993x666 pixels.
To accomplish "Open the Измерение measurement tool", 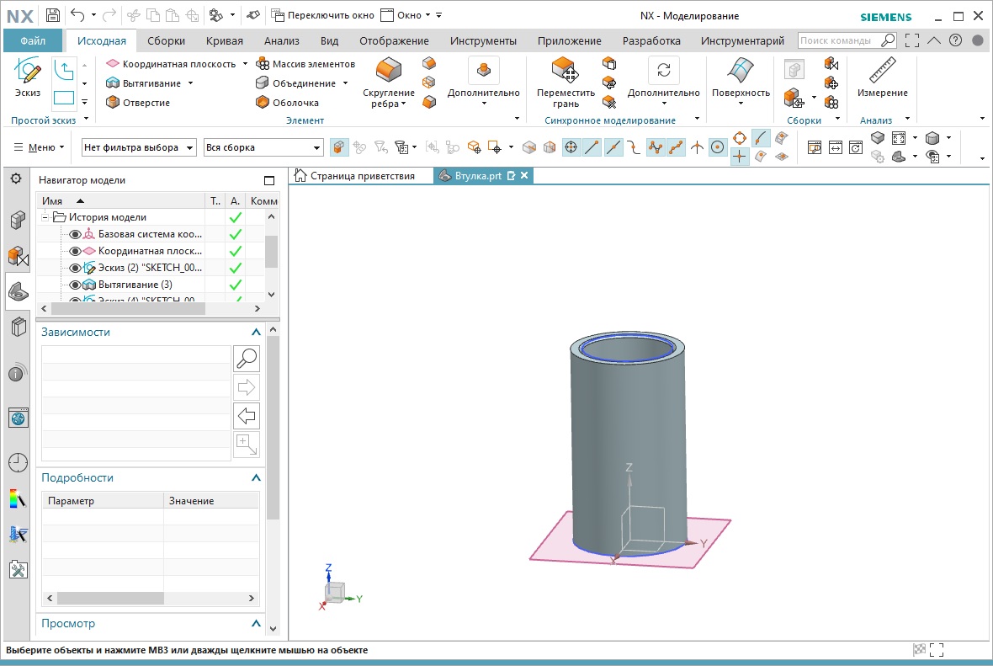I will [x=882, y=72].
